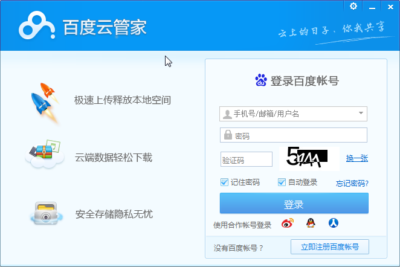Toggle the 自动登录 checkbox
The height and width of the screenshot is (267, 400).
tap(282, 182)
